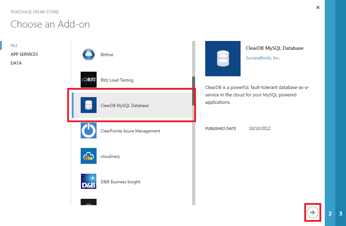
Task: Click the partially visible add-on at list bottom
Action: point(88,203)
